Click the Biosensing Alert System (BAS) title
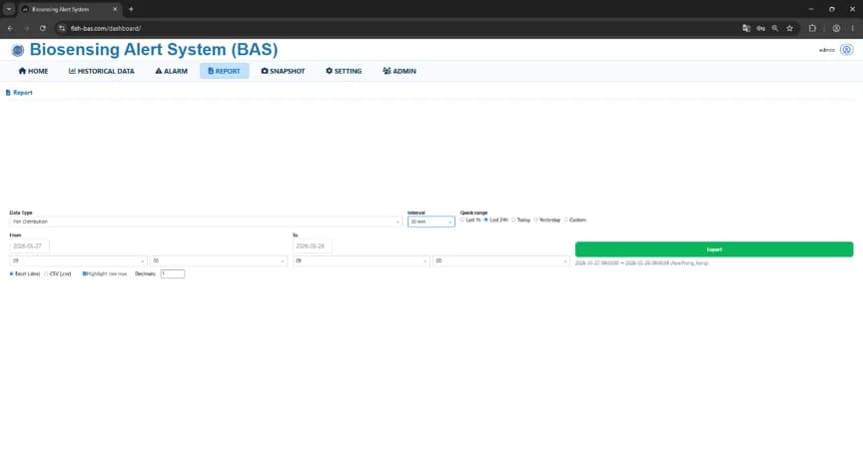 coord(154,50)
